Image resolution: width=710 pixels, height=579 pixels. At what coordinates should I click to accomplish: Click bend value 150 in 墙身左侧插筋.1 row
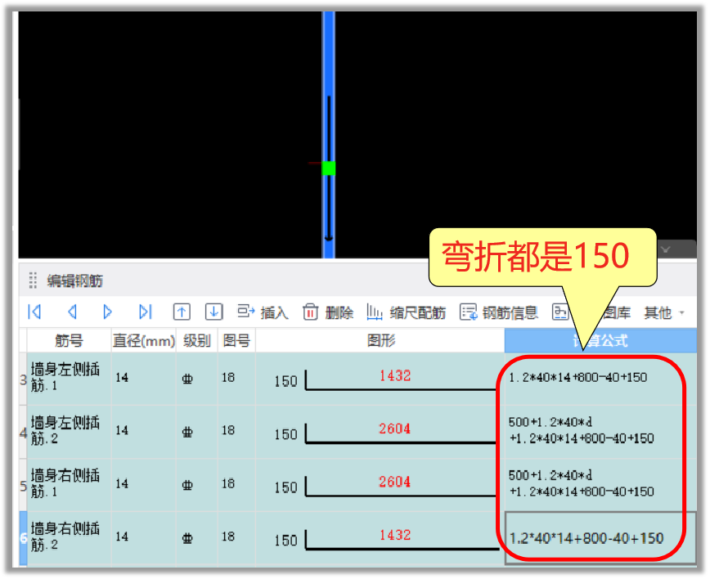click(285, 382)
